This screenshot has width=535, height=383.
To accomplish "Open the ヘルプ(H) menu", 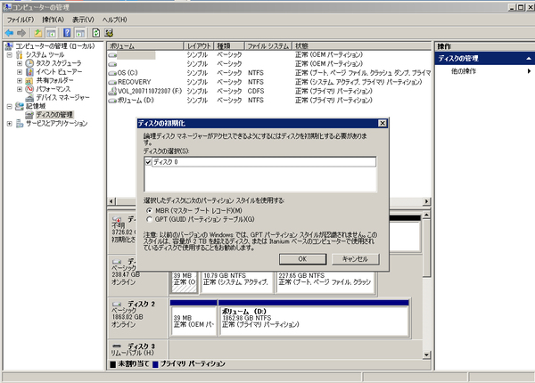I will (115, 20).
